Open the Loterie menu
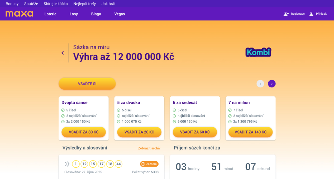 50,14
